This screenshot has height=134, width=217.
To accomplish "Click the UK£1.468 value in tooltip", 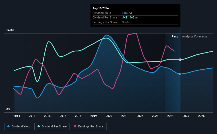I will 128,18.
